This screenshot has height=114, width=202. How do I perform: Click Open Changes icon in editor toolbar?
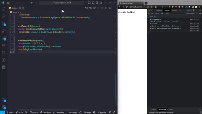pyautogui.click(x=91, y=8)
